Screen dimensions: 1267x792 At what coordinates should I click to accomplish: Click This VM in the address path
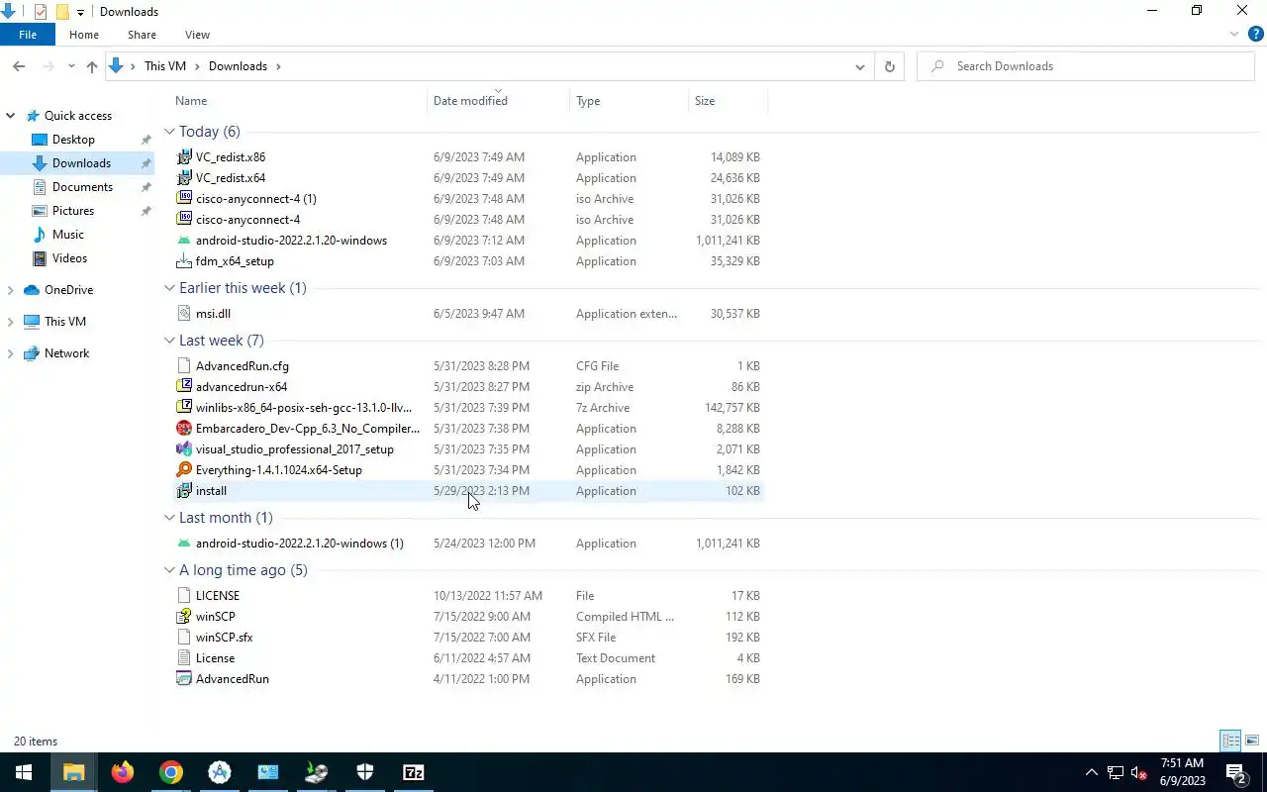click(165, 66)
